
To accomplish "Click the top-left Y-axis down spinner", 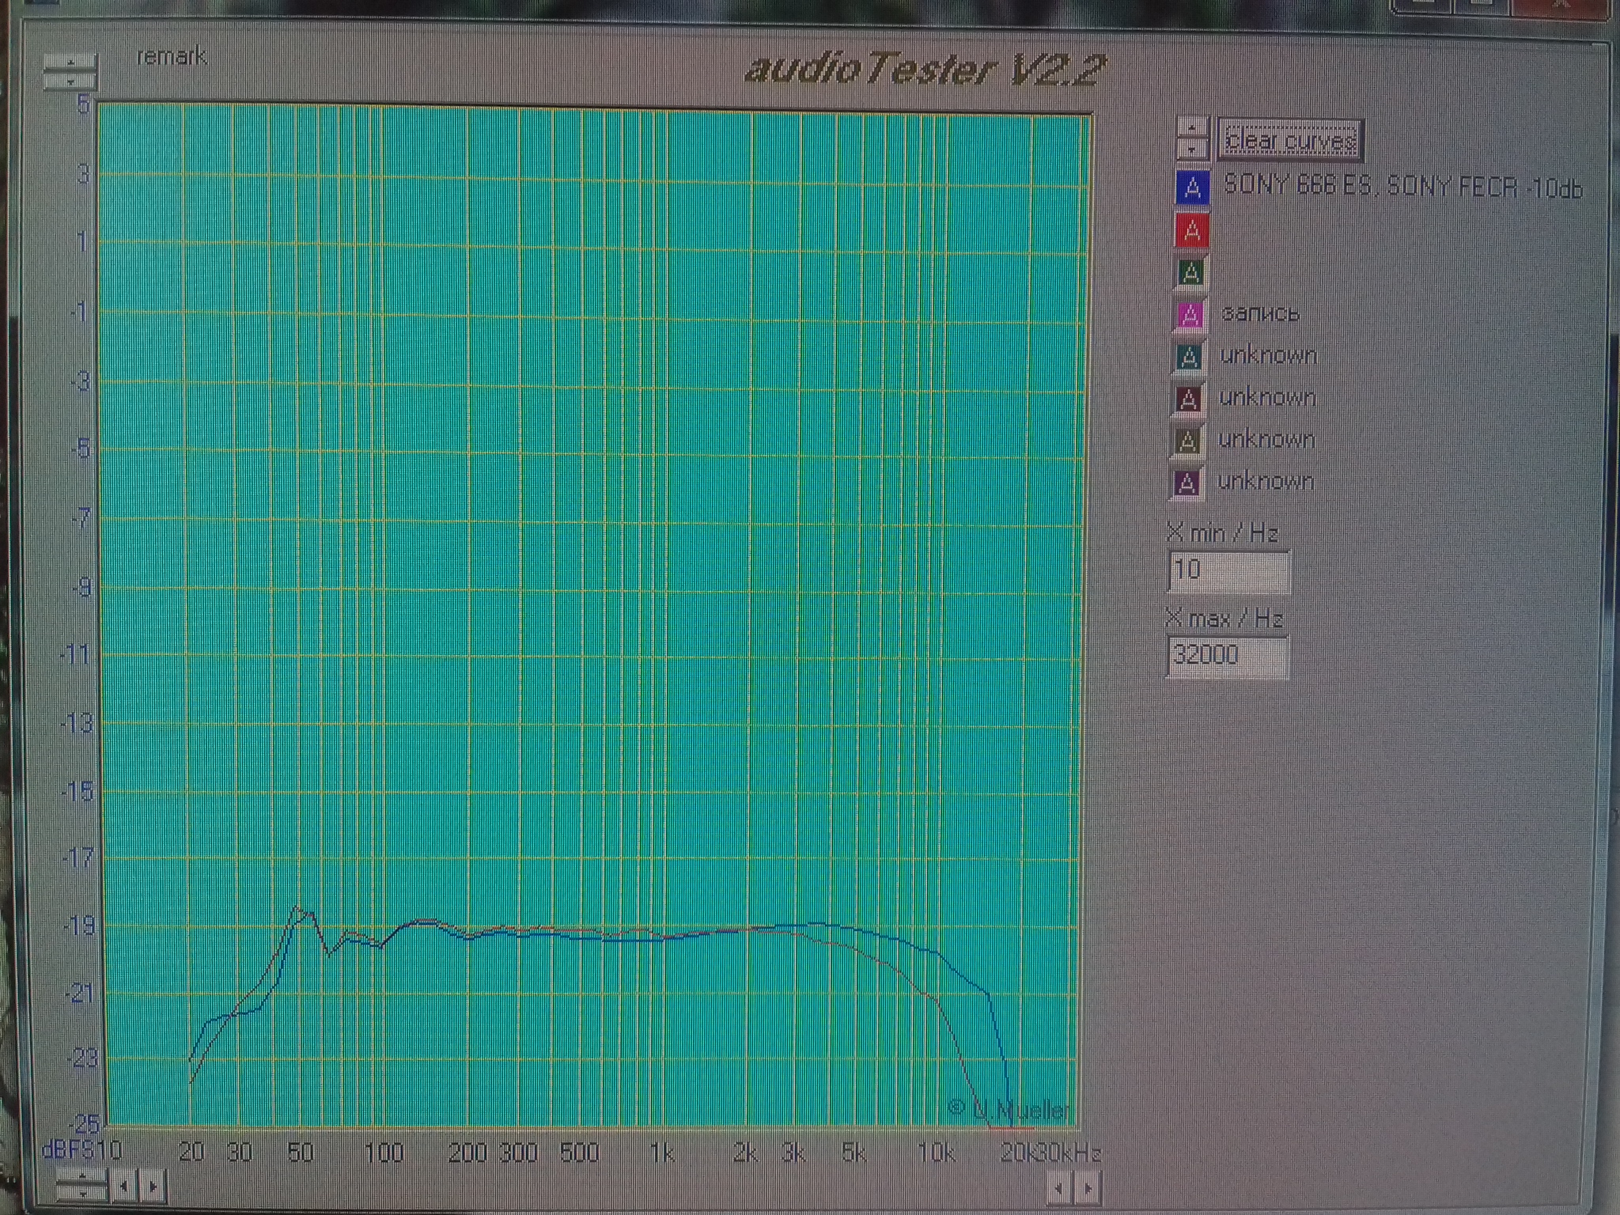I will [70, 81].
